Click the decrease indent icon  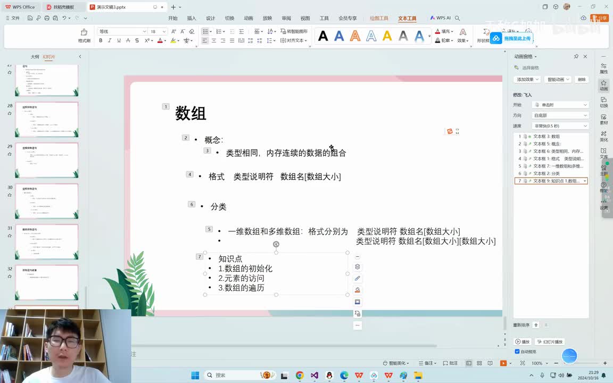[x=232, y=31]
